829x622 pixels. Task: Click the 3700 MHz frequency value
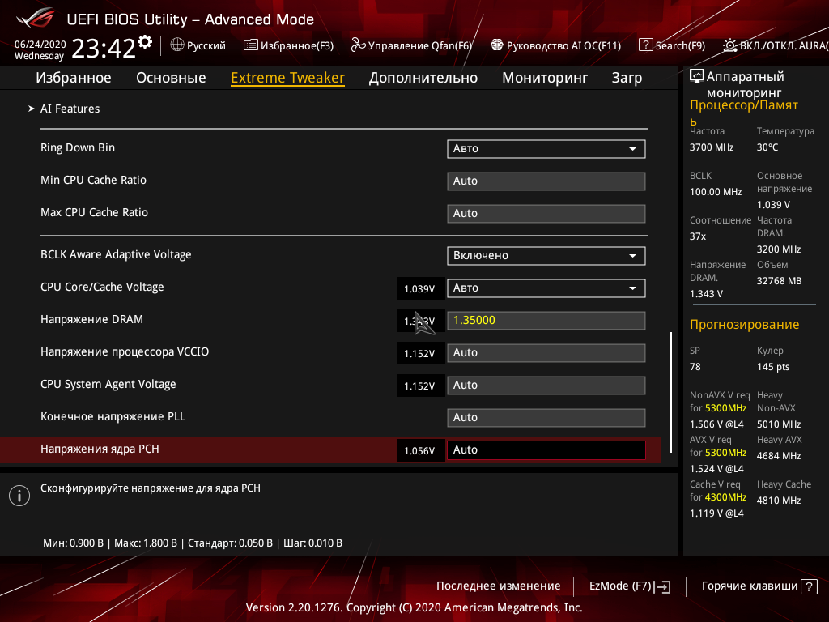tap(712, 147)
